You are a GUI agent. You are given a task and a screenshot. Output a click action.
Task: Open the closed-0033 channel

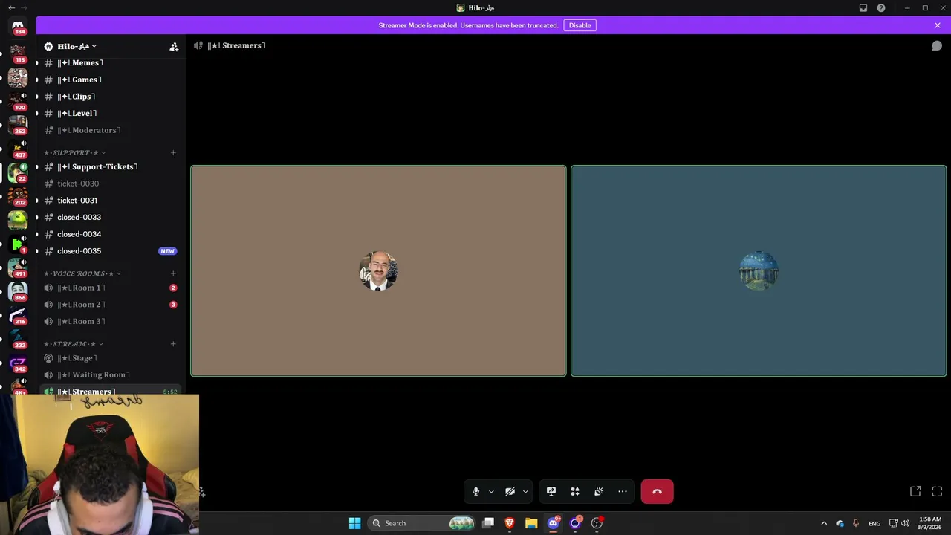[x=111, y=217]
